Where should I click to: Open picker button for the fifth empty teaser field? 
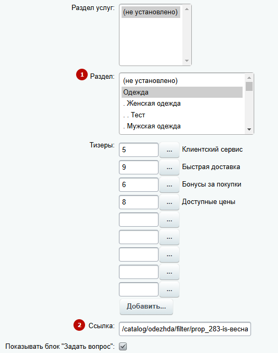coord(169,220)
